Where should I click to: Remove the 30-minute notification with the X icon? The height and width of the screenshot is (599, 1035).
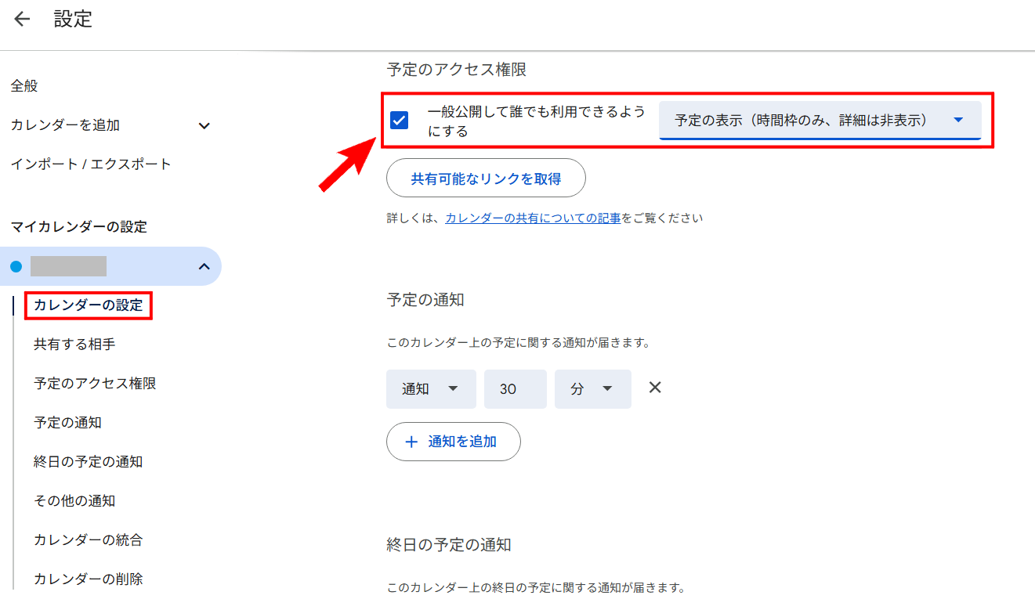(655, 388)
